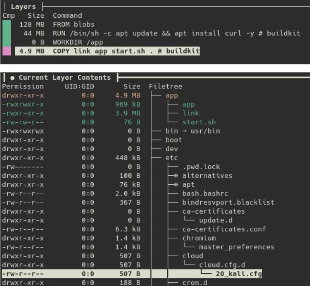Expand the collapsed apt folder node
This screenshot has height=286, width=310.
click(175, 185)
